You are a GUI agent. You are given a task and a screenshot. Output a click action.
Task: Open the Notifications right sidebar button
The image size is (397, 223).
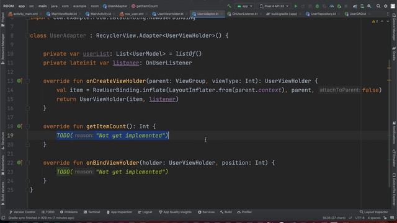pos(395,133)
